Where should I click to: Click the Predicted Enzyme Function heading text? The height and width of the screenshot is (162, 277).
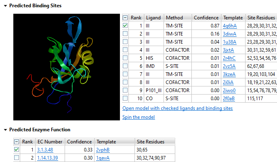tap(40, 130)
